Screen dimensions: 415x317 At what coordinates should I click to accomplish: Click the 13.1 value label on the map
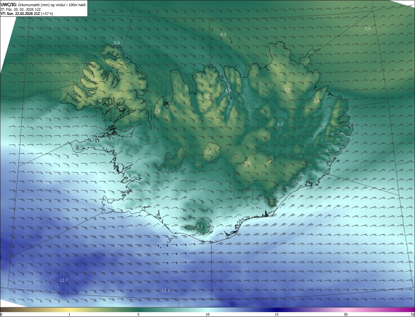pyautogui.click(x=166, y=290)
